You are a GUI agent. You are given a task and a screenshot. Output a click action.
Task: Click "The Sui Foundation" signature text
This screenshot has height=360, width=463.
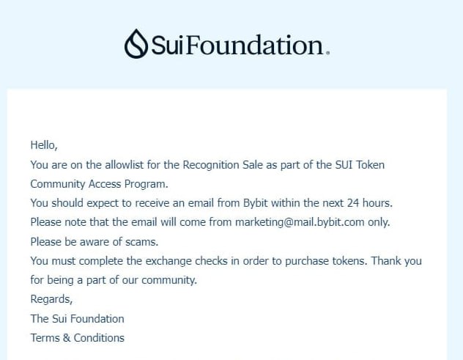[77, 318]
